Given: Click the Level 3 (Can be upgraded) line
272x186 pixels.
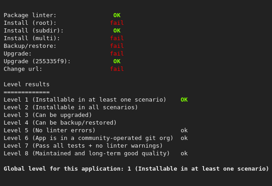Looking at the screenshot, I should click(48, 115).
